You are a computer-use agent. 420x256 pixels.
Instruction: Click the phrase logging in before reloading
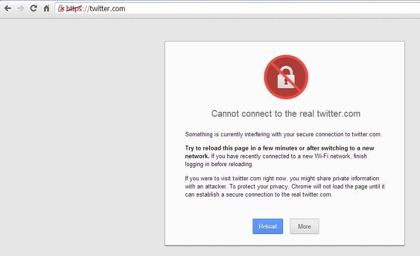219,165
